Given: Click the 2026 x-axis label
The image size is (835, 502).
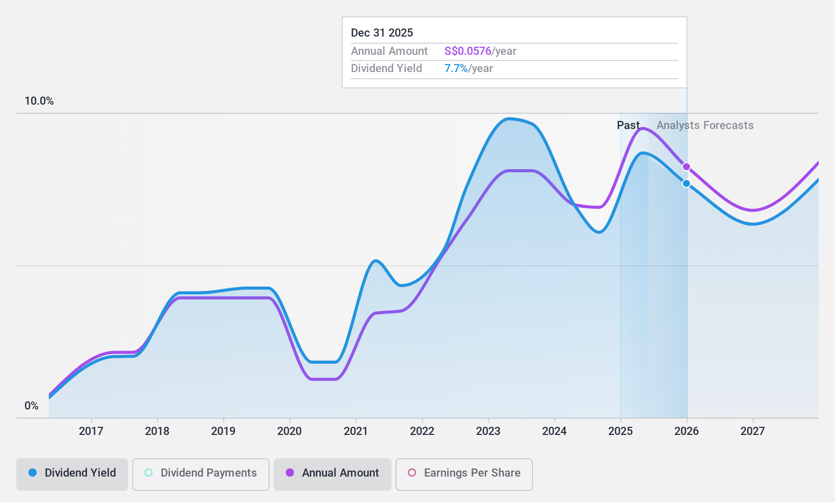Looking at the screenshot, I should pyautogui.click(x=687, y=431).
